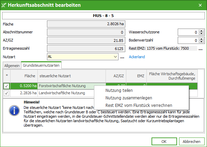Image resolution: width=207 pixels, height=147 pixels.
Task: Increase Bodenwertzahl value with up arrow
Action: point(201,39)
